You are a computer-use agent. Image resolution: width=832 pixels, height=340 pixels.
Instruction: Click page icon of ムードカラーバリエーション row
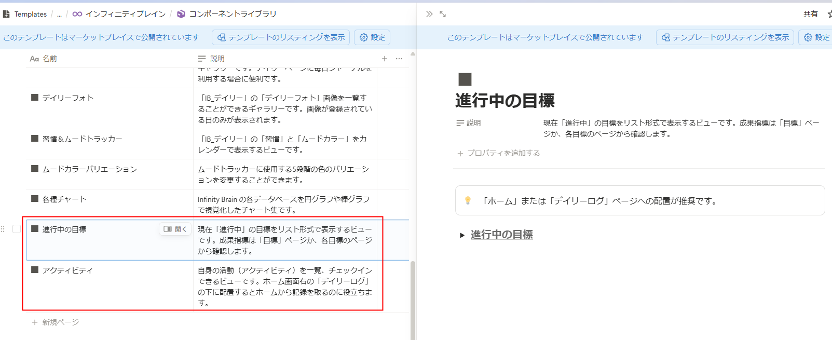click(x=35, y=169)
